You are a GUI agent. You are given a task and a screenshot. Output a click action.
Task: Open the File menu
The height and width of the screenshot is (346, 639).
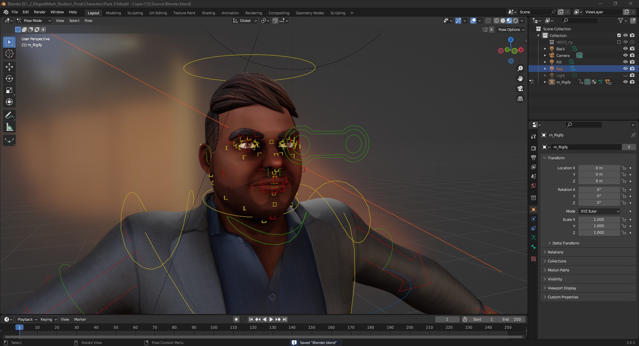pos(15,12)
